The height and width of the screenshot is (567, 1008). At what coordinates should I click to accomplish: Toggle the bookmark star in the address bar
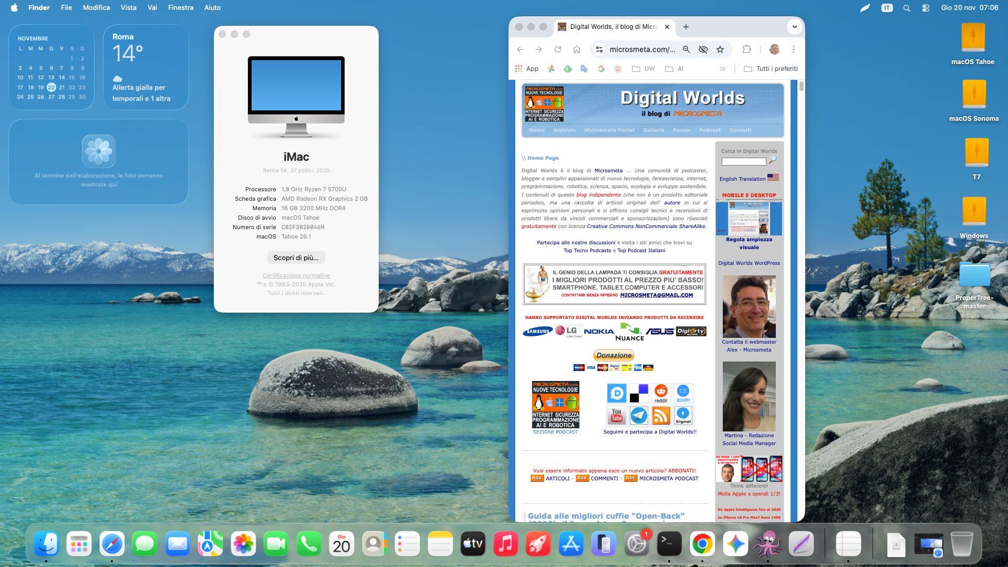pyautogui.click(x=720, y=49)
